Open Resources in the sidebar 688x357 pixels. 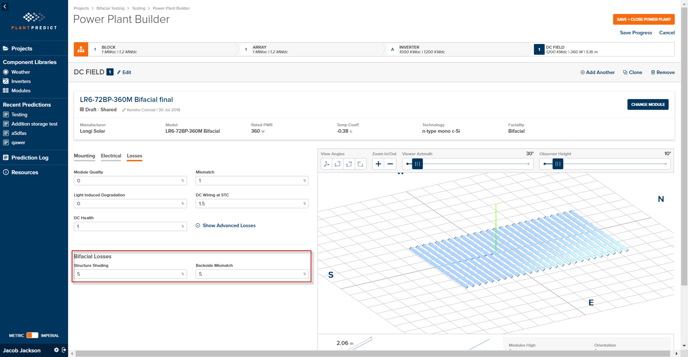(x=20, y=172)
